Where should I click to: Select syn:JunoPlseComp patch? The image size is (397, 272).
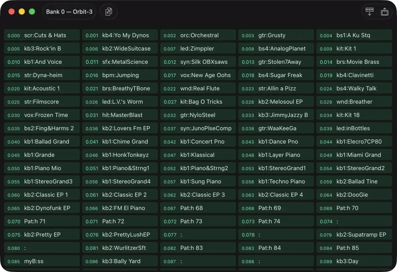tap(198, 128)
